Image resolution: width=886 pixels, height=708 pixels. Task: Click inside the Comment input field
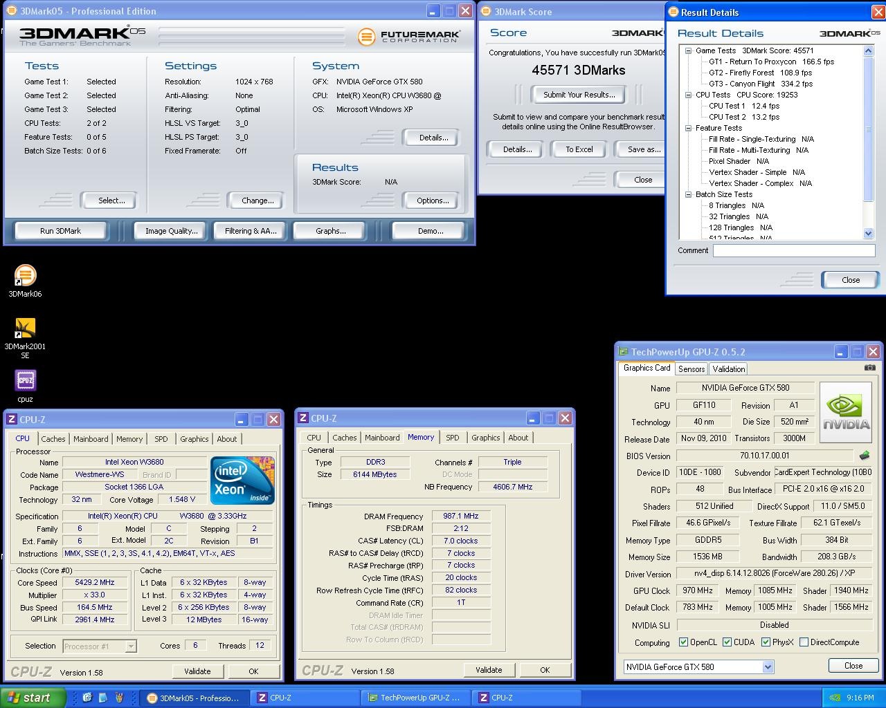pyautogui.click(x=794, y=251)
